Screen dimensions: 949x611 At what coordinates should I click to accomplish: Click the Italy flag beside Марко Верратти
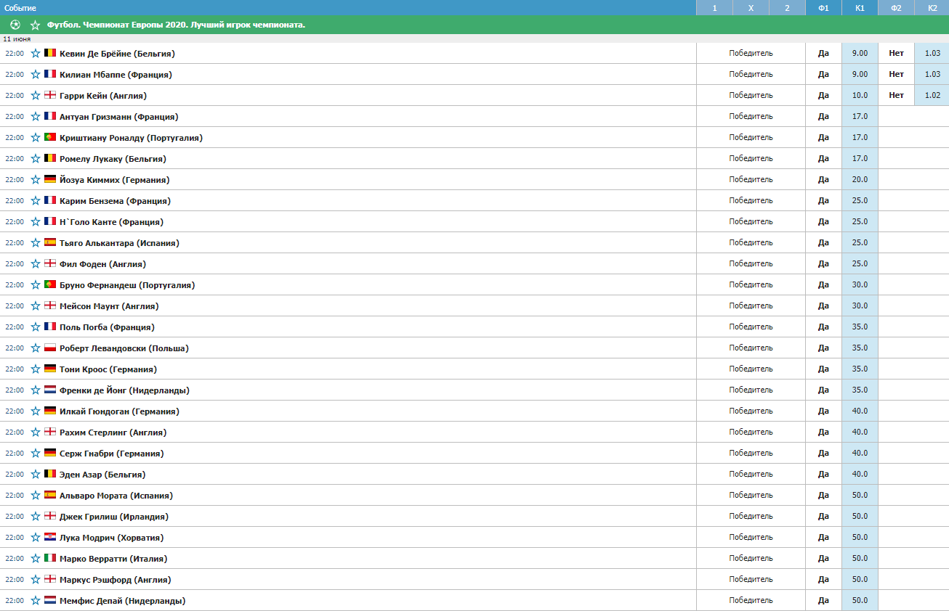coord(50,558)
